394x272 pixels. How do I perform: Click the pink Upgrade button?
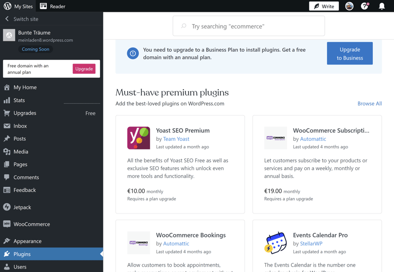click(84, 69)
